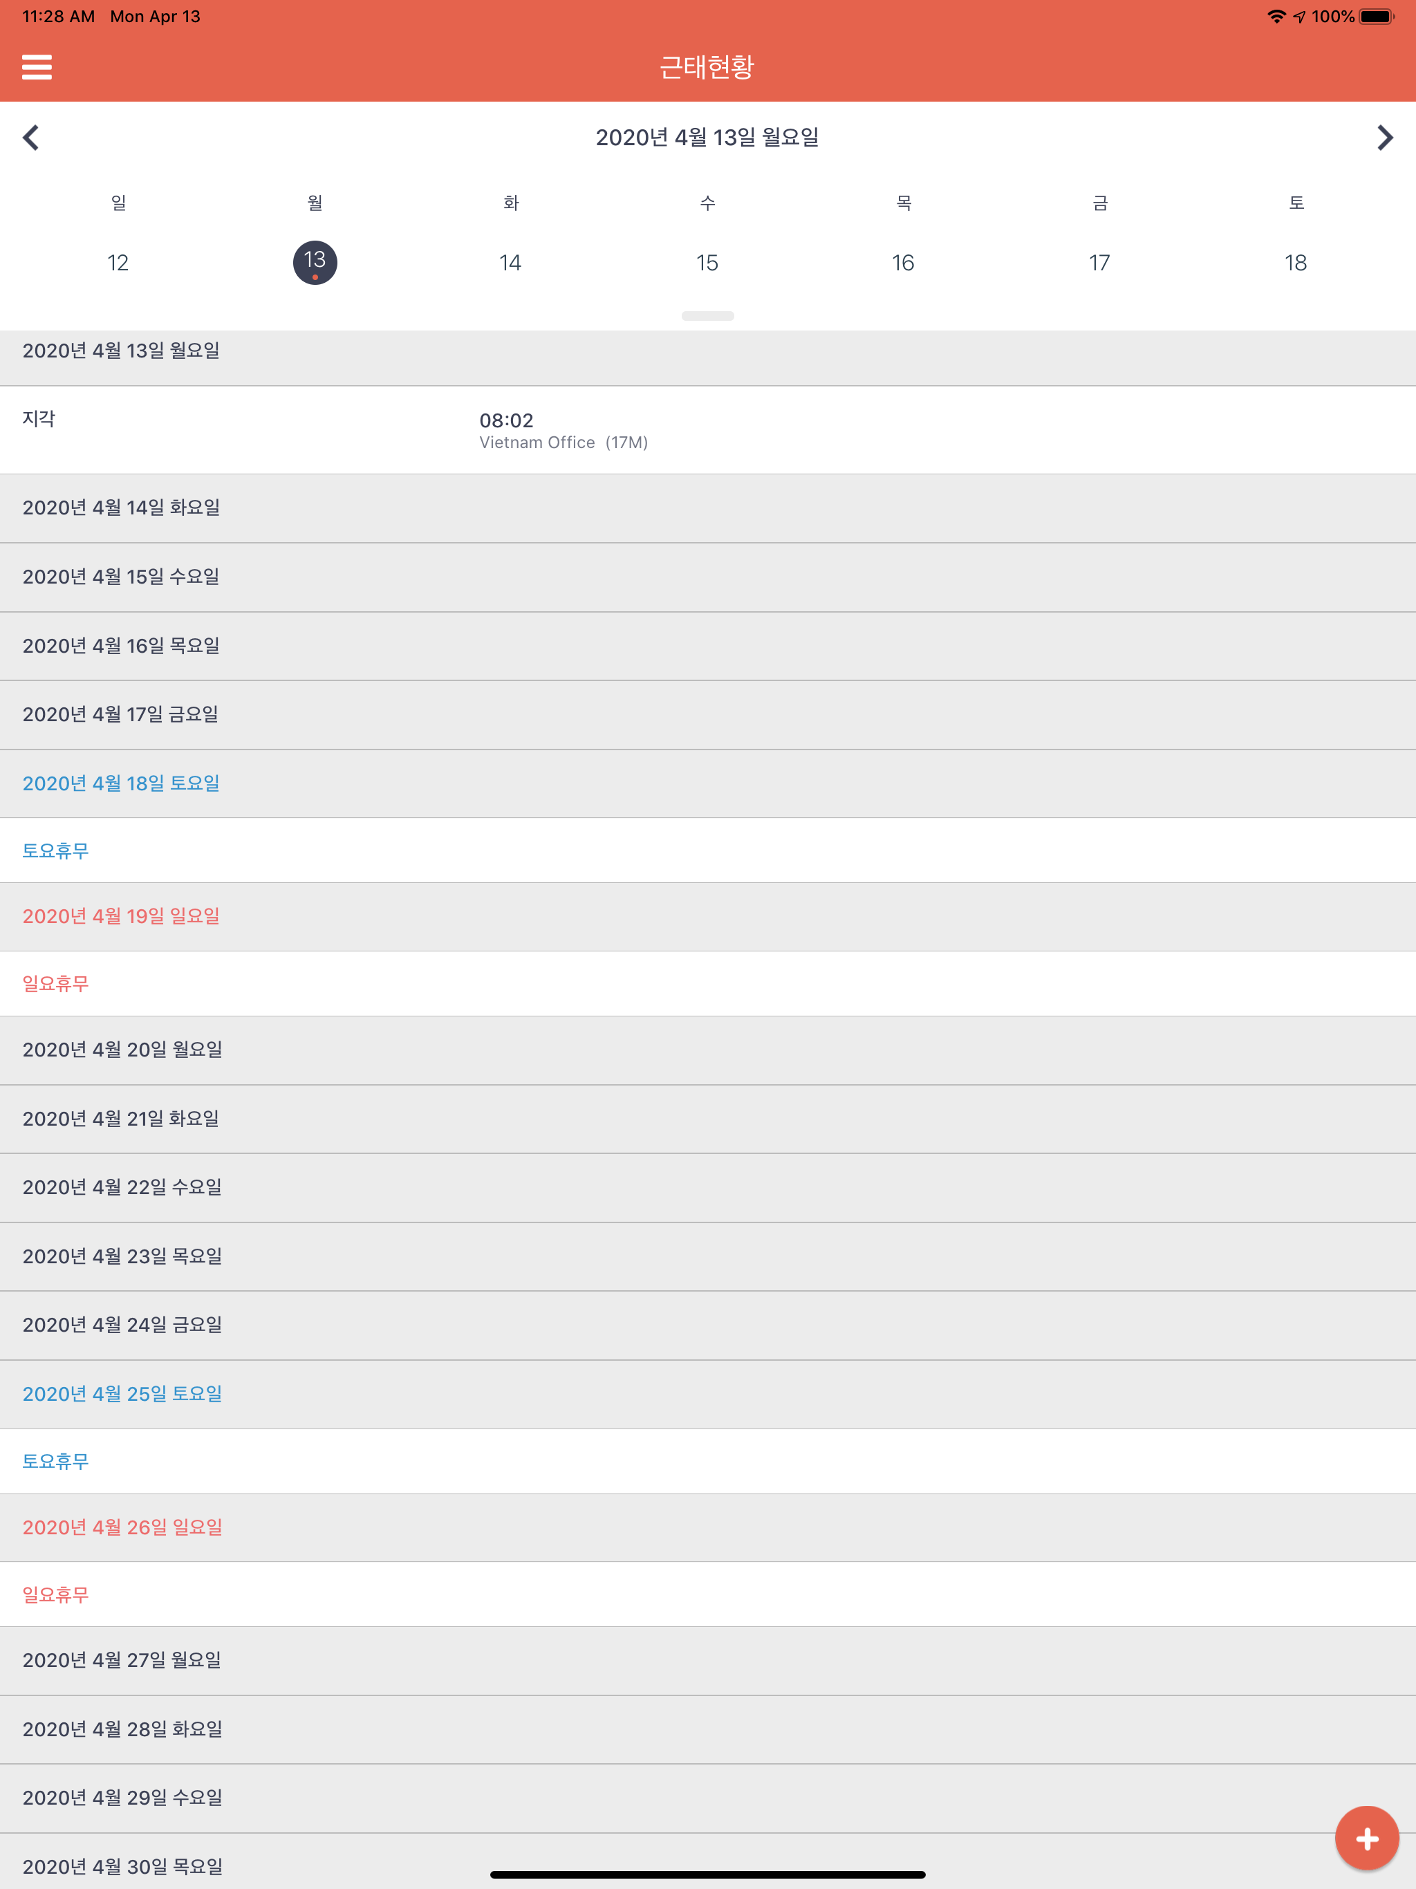Tap the battery indicator icon

tap(1375, 16)
